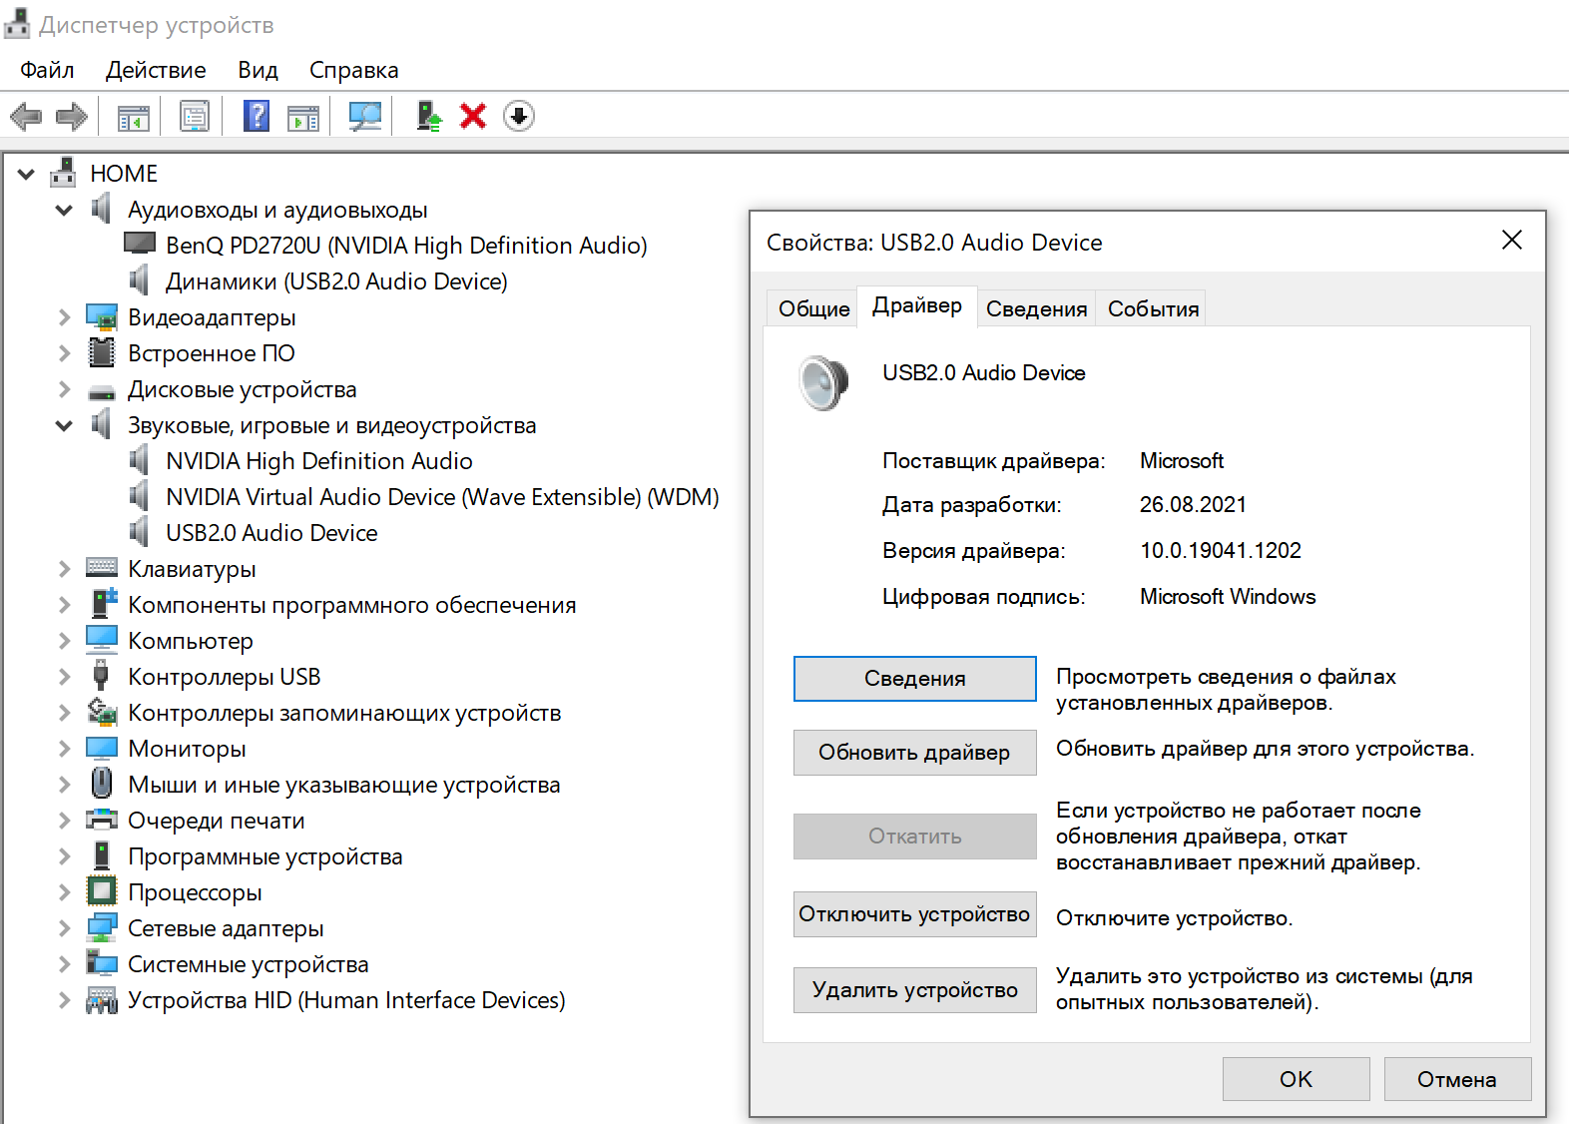The width and height of the screenshot is (1569, 1124).
Task: Click the Системные устройства folder icon
Action: click(102, 962)
